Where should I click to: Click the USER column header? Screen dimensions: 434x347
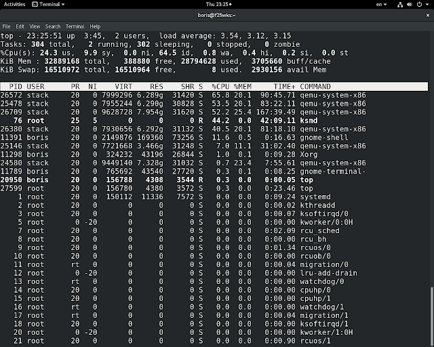35,87
